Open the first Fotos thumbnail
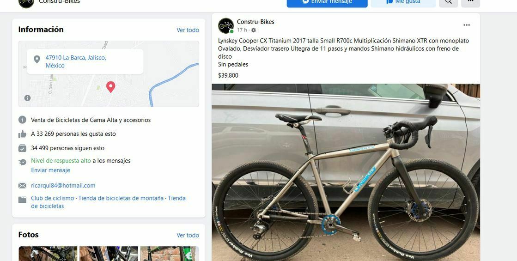Viewport: 517px width, 261px height. tap(48, 254)
